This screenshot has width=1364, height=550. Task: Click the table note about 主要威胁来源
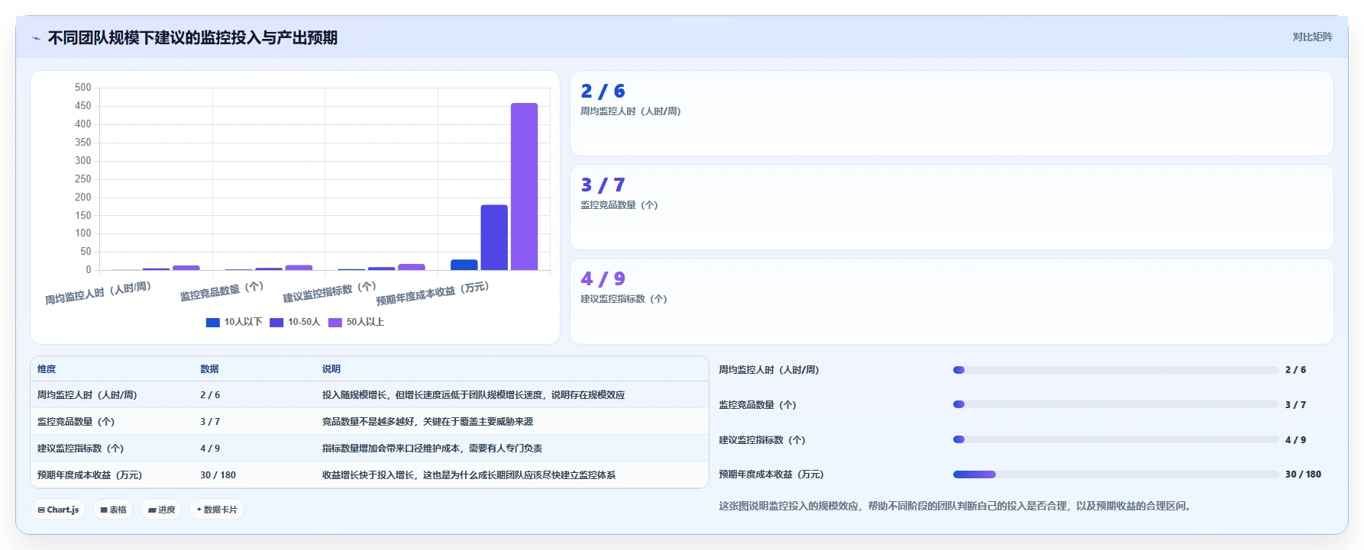[x=428, y=422]
